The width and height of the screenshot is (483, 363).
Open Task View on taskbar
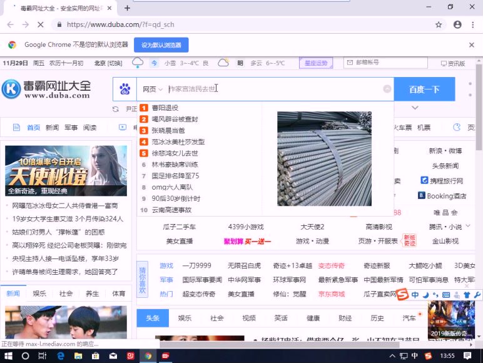(42, 356)
